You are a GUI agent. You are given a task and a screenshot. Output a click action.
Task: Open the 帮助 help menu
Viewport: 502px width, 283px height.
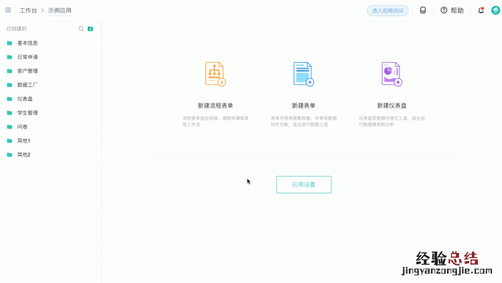point(452,11)
